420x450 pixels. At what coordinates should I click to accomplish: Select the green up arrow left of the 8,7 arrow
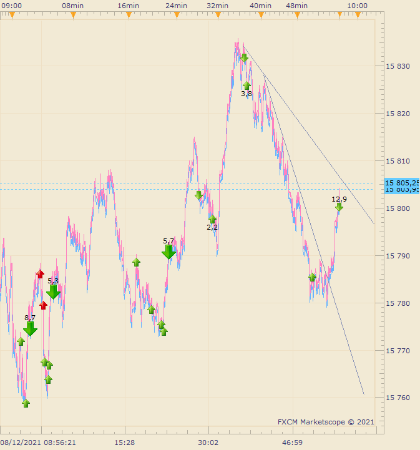[21, 341]
